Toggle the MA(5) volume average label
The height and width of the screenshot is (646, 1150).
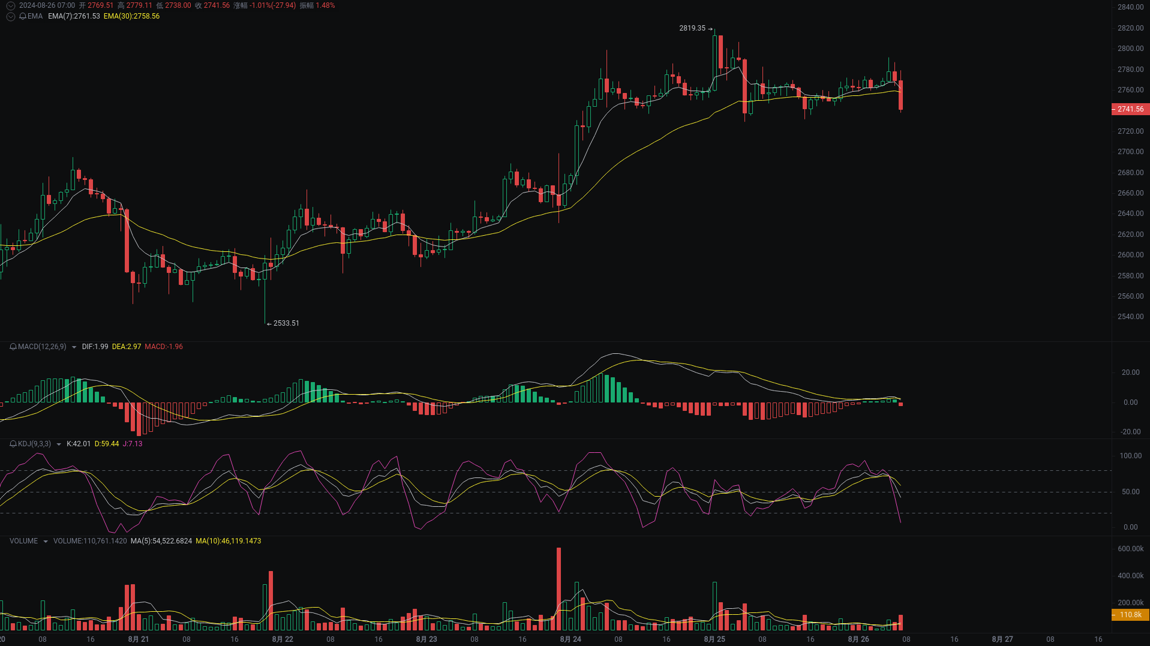[x=161, y=541]
